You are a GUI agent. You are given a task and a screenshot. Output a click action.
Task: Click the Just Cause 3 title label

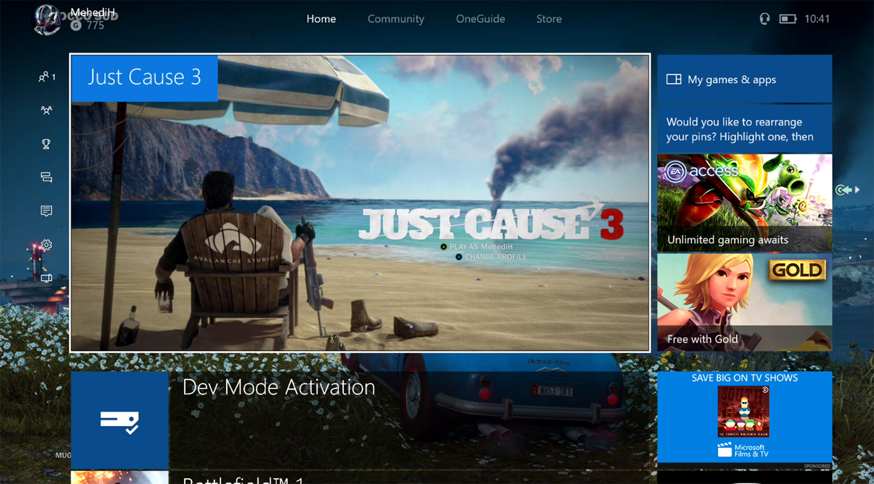click(x=145, y=77)
